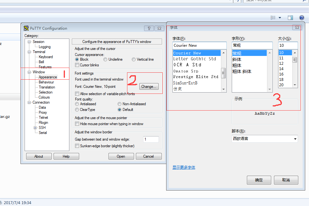
Task: Select the Selection category
Action: click(x=45, y=92)
